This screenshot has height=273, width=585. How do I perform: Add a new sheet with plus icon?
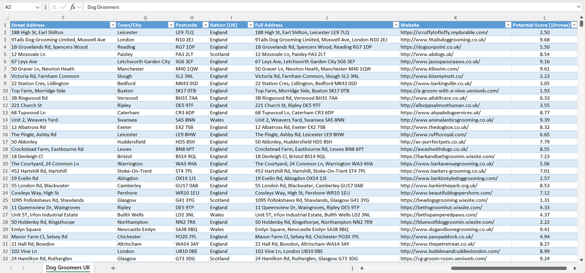[x=113, y=268]
